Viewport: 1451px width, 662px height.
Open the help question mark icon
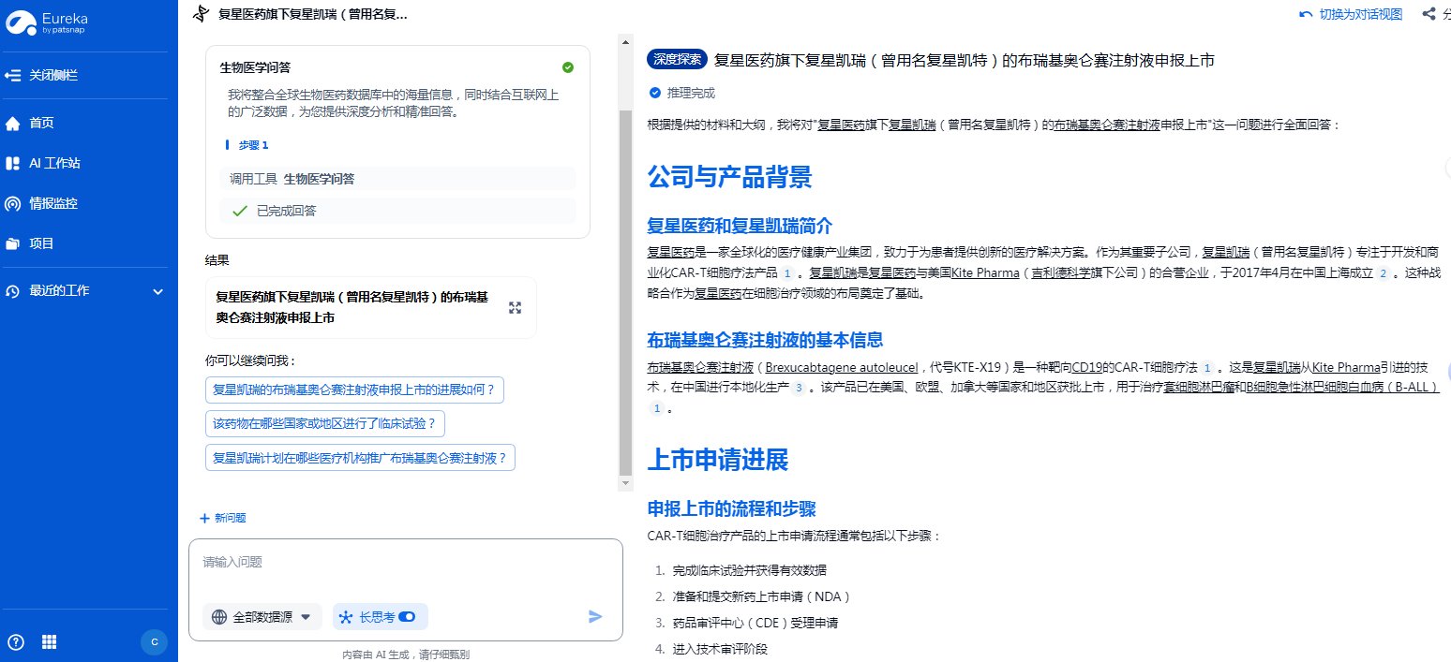point(16,641)
